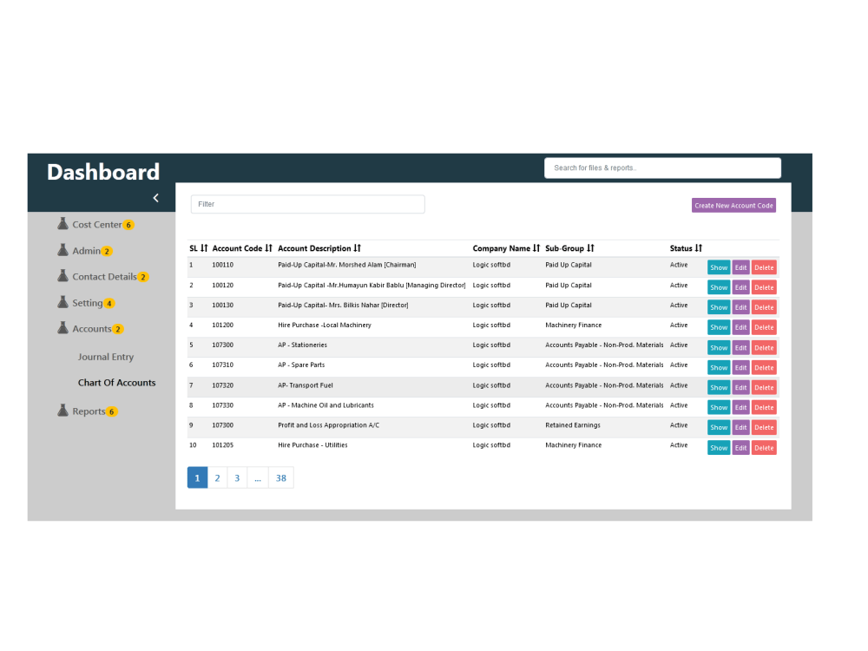868x651 pixels.
Task: Show account 100120 details
Action: pyautogui.click(x=719, y=287)
